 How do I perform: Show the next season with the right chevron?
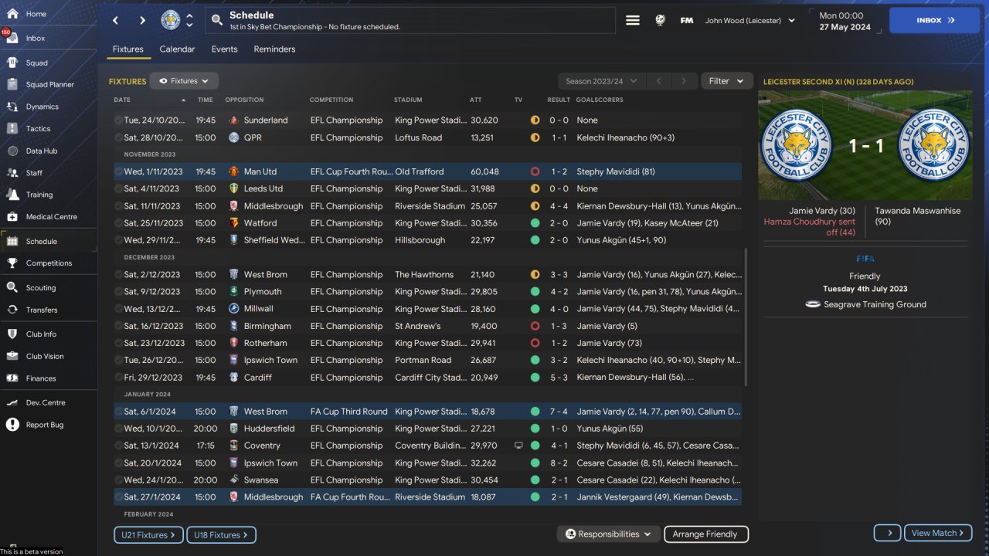[x=683, y=81]
